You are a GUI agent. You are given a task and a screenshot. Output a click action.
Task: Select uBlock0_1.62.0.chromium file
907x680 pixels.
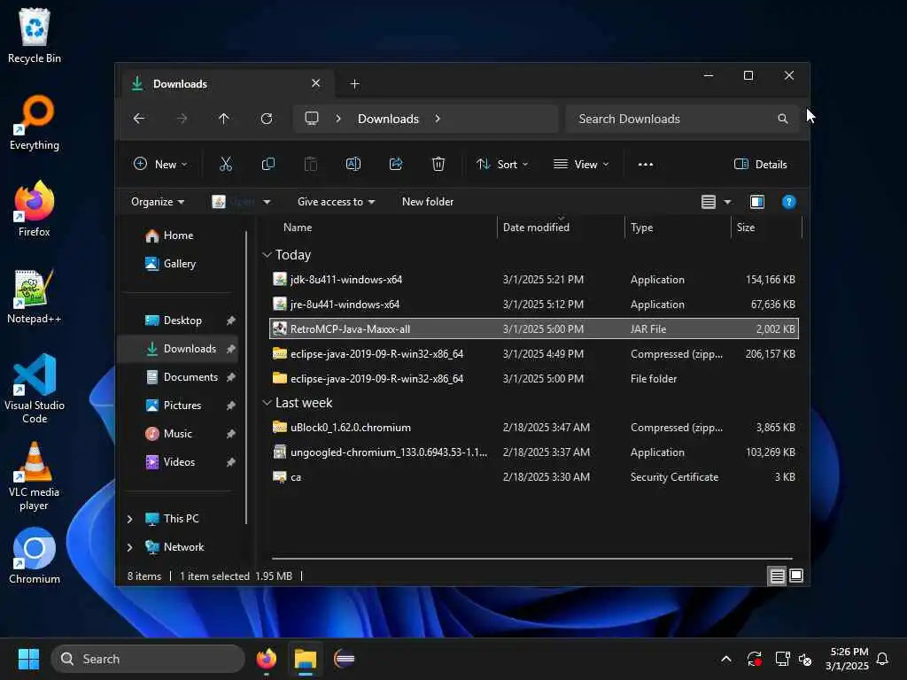(533, 428)
